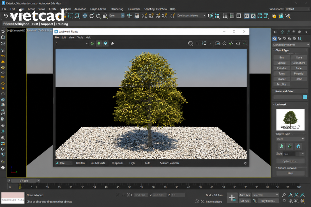Click the Laubwerk window minimize button

tap(224, 31)
